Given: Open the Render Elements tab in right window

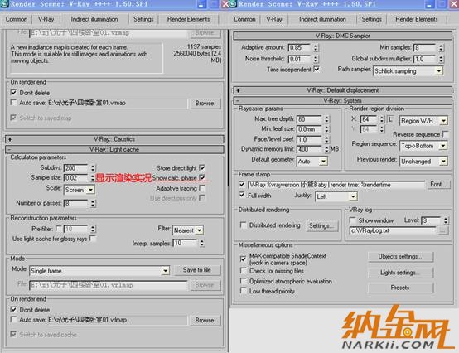Looking at the screenshot, I should click(x=417, y=19).
